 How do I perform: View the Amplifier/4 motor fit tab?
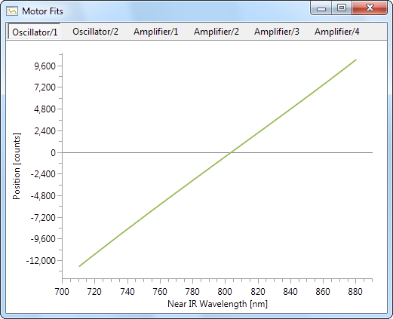coord(337,32)
